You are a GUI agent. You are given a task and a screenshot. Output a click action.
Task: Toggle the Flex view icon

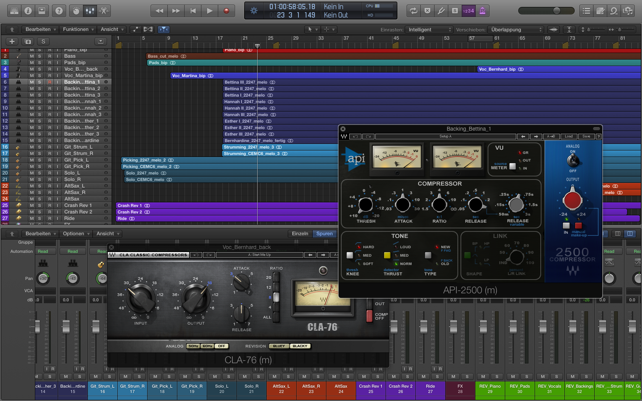coord(148,29)
